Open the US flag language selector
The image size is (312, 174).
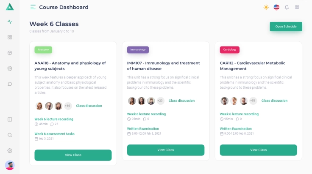[x=276, y=7]
